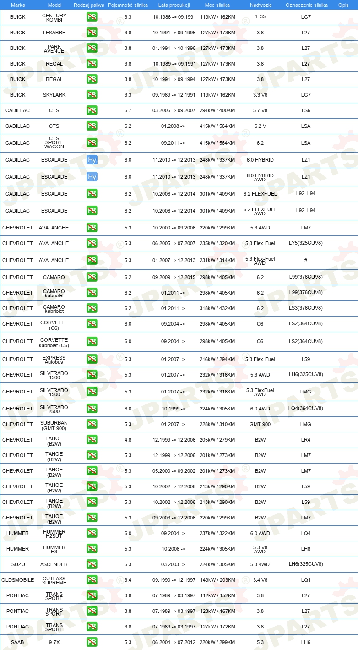Click the fuel icon in the PONTIAC 112kW / 152KM row

pos(92,595)
